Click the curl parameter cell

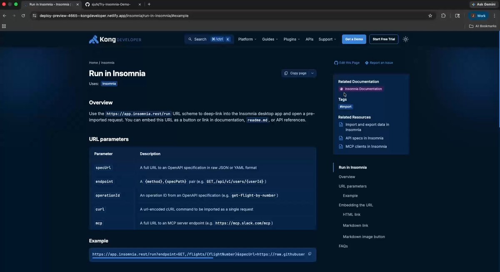click(x=100, y=209)
